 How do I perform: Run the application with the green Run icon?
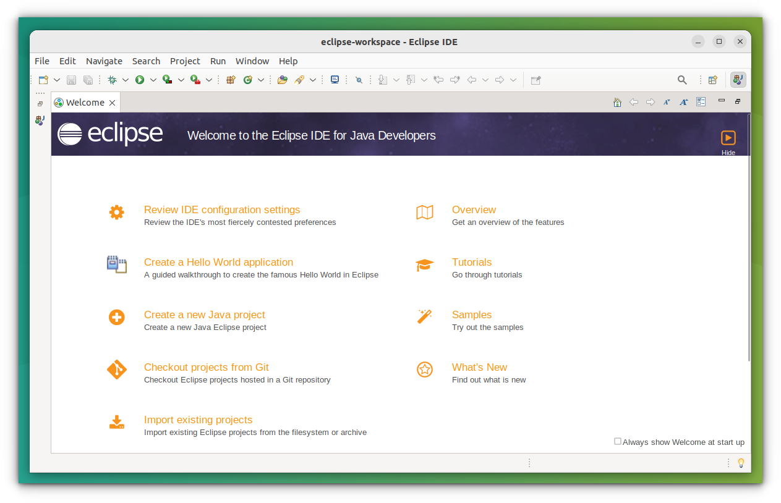[x=139, y=80]
